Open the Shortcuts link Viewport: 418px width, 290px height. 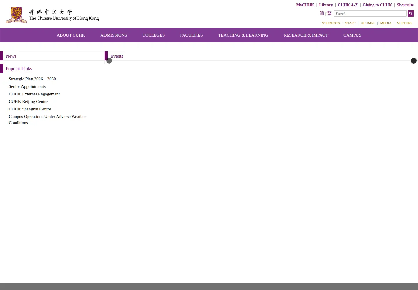pyautogui.click(x=405, y=5)
